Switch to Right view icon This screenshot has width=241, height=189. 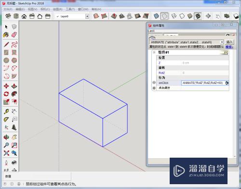tap(32, 16)
